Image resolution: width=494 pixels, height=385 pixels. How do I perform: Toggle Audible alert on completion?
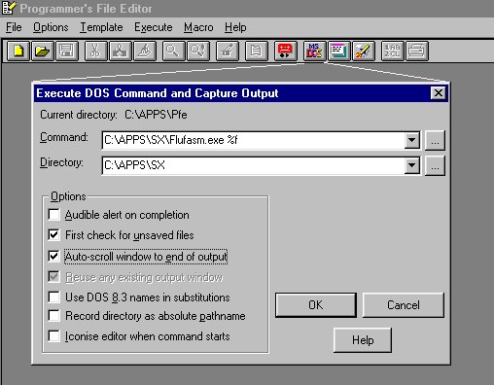(53, 215)
